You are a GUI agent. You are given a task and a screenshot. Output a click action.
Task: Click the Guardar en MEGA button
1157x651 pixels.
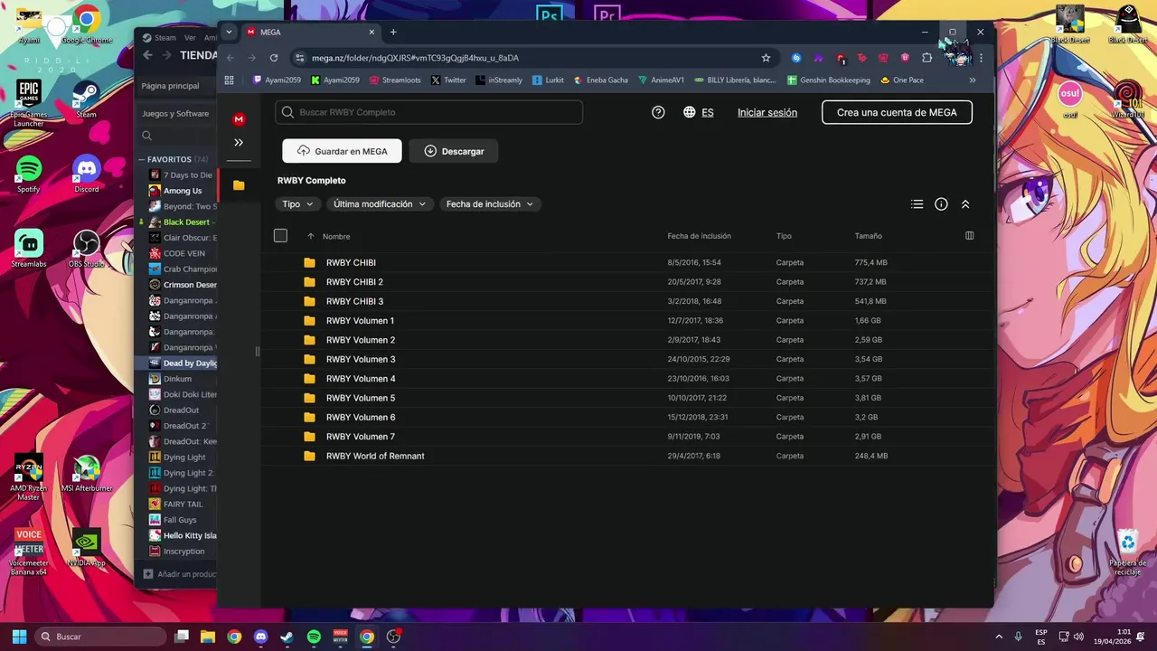click(342, 151)
